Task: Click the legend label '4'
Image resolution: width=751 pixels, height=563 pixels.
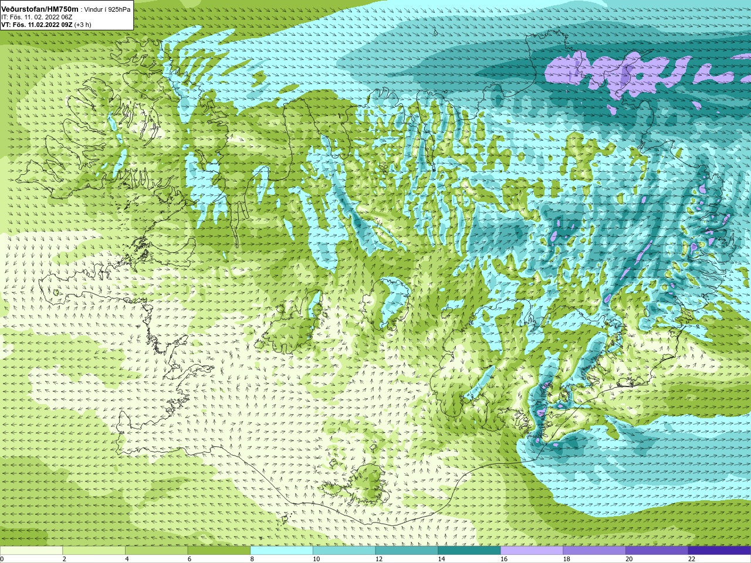Action: 127,559
